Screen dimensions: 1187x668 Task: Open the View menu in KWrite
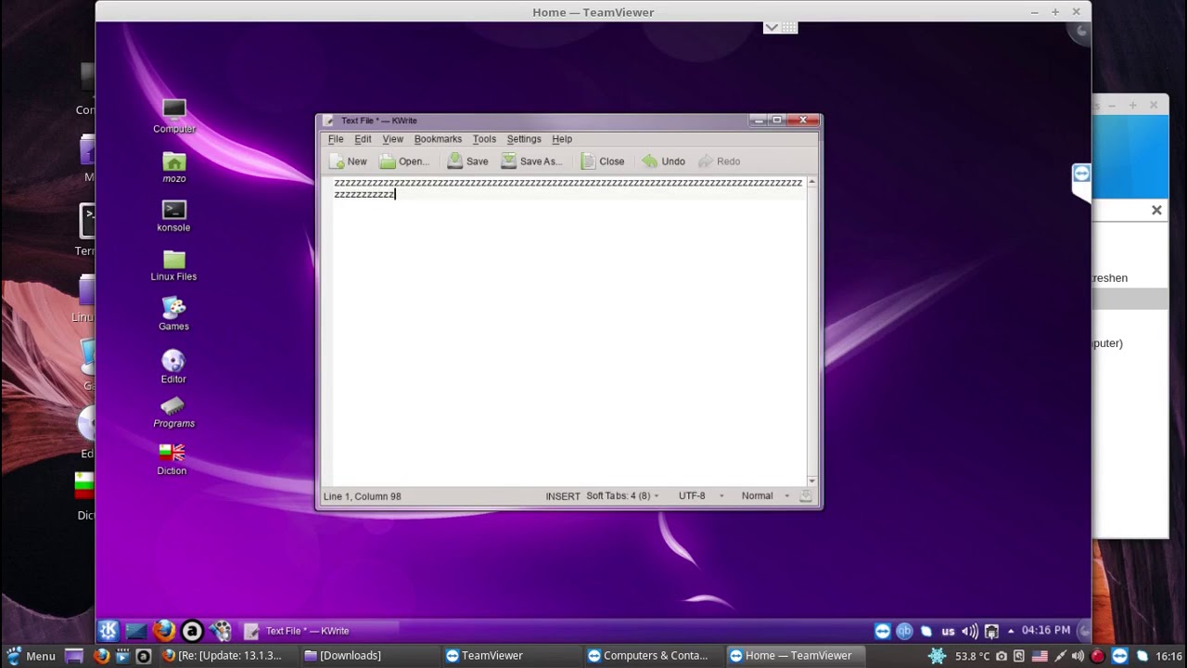click(x=393, y=139)
